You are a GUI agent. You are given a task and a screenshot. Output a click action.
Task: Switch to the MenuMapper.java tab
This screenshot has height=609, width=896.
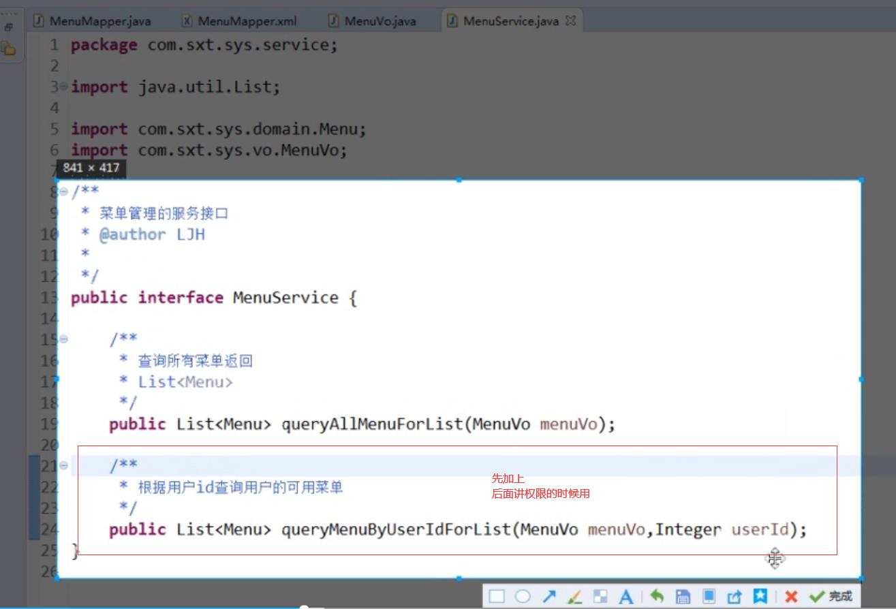[93, 21]
